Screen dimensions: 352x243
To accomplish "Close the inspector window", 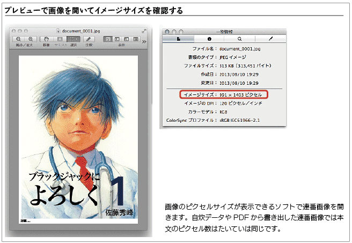I will click(167, 32).
